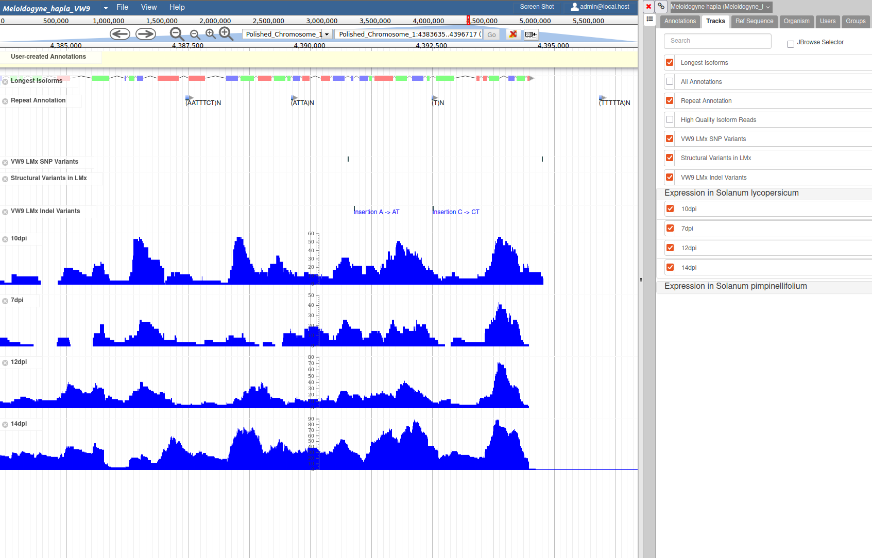Uncheck VW9 LMx Indel Variants checkbox
The image size is (872, 558).
click(670, 177)
